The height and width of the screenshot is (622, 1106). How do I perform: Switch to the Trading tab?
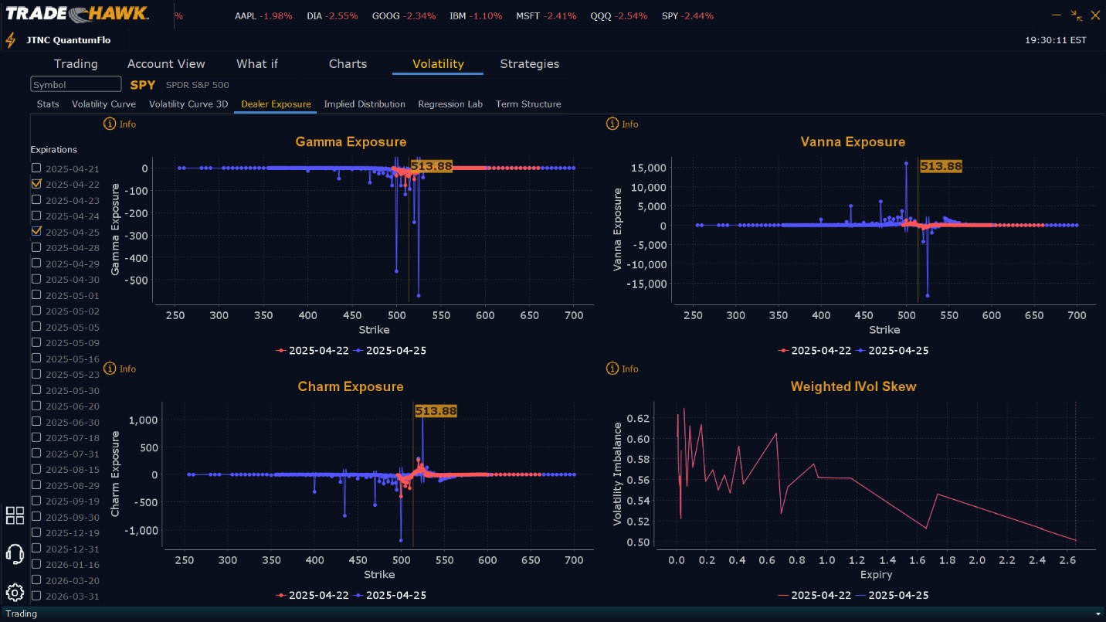pos(76,64)
